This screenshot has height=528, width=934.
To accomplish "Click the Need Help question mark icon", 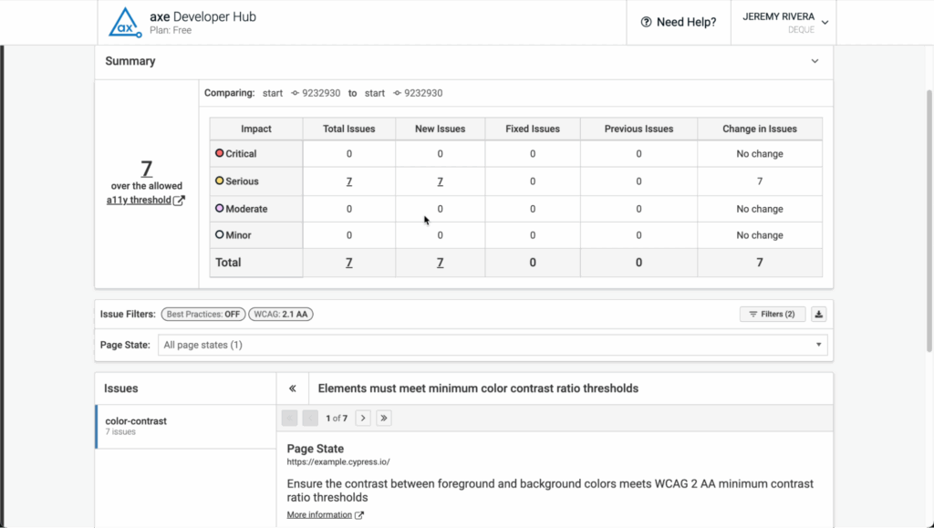I will (x=646, y=21).
